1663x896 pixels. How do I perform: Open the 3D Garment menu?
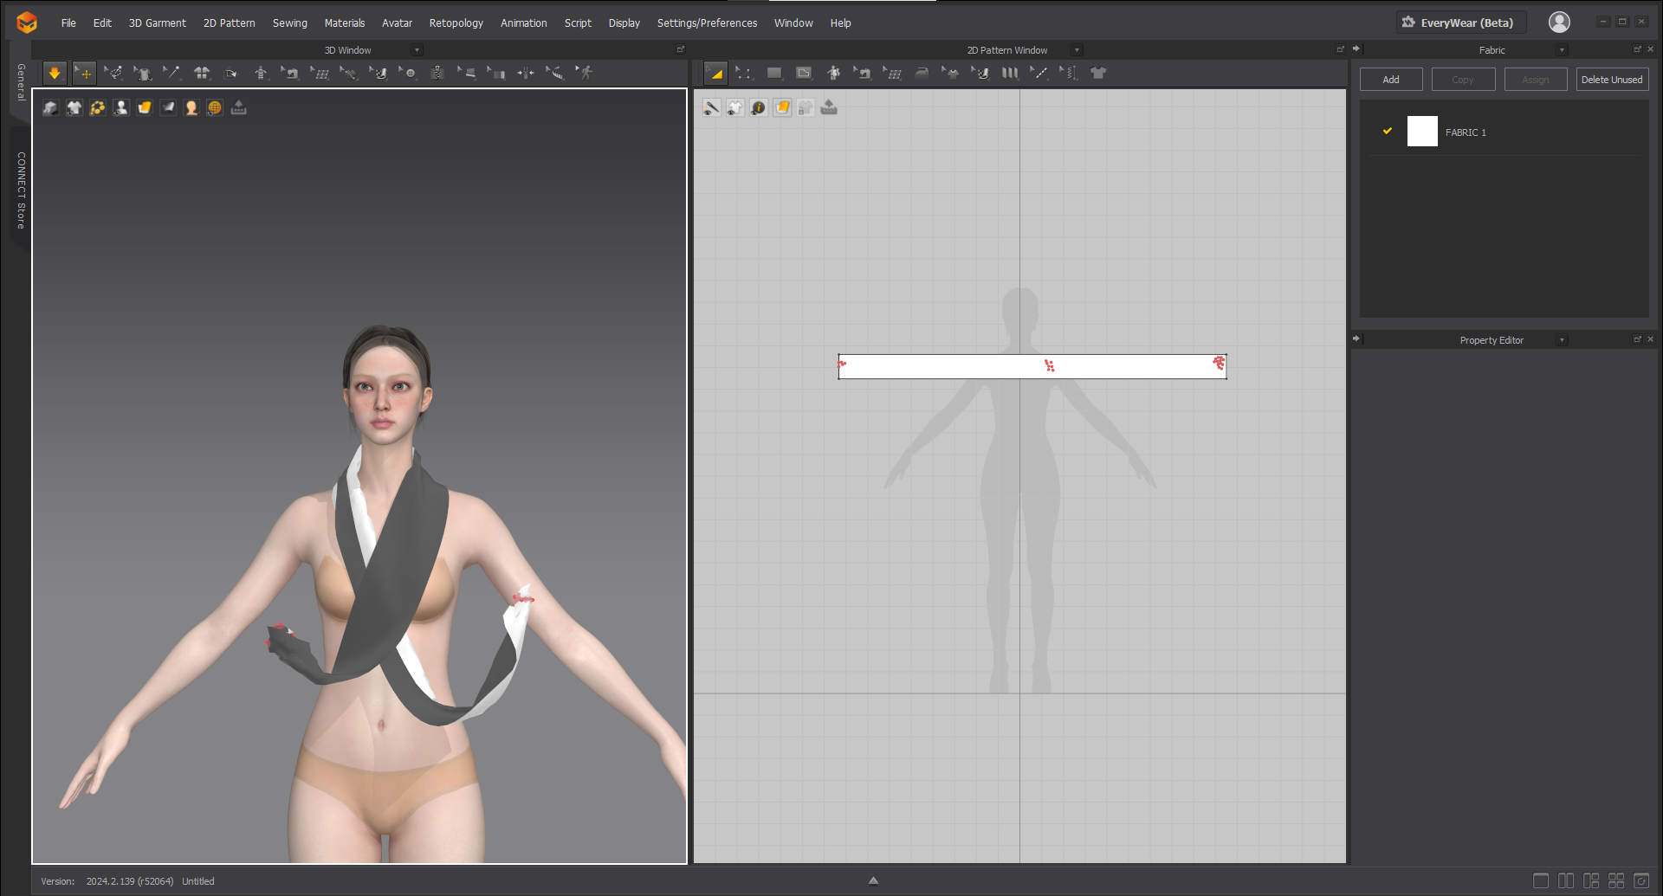[158, 23]
